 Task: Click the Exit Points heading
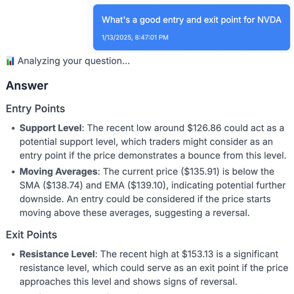point(32,235)
